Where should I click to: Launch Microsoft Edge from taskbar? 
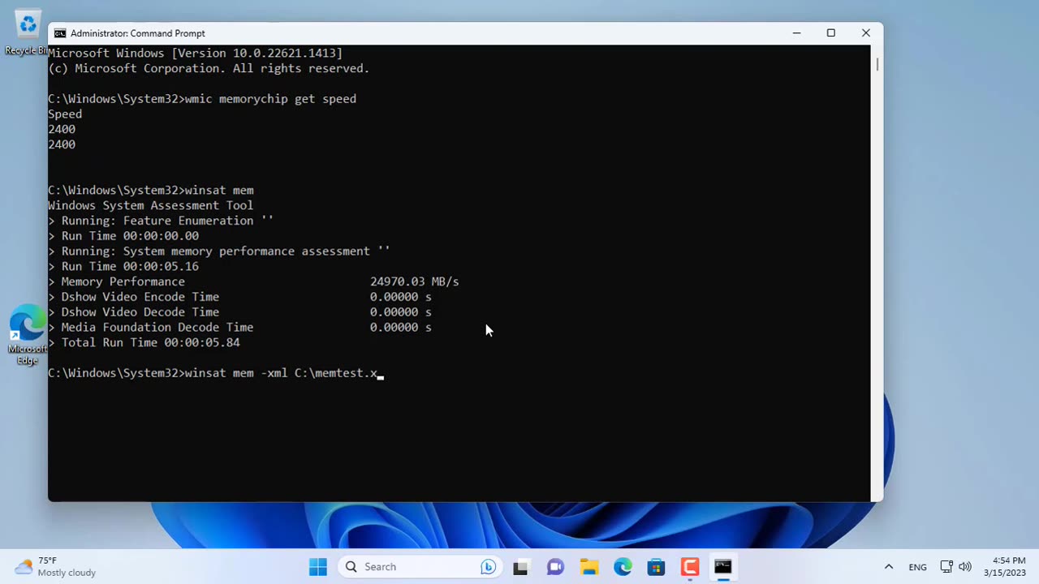tap(623, 567)
